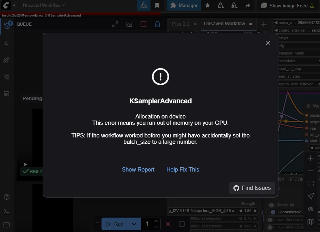This screenshot has height=232, width=320.
Task: Click the steps widget field
Action: (299, 38)
